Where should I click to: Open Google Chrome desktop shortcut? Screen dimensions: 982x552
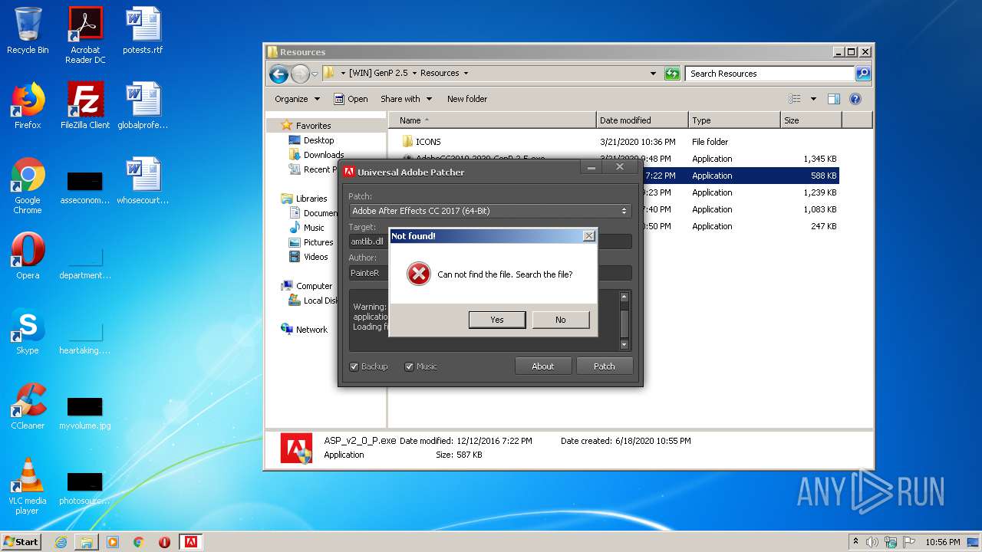pos(28,186)
